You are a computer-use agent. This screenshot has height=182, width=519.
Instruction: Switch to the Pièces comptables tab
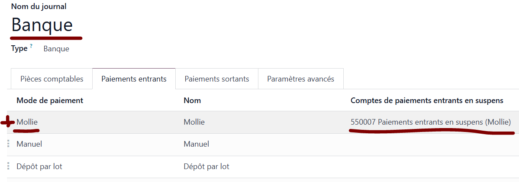click(52, 79)
